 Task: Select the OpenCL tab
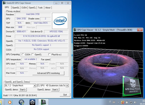[x=32, y=8]
